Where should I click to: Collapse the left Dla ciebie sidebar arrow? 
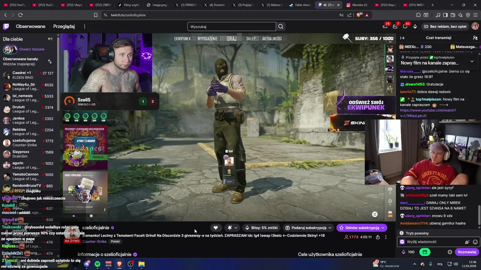(x=50, y=39)
